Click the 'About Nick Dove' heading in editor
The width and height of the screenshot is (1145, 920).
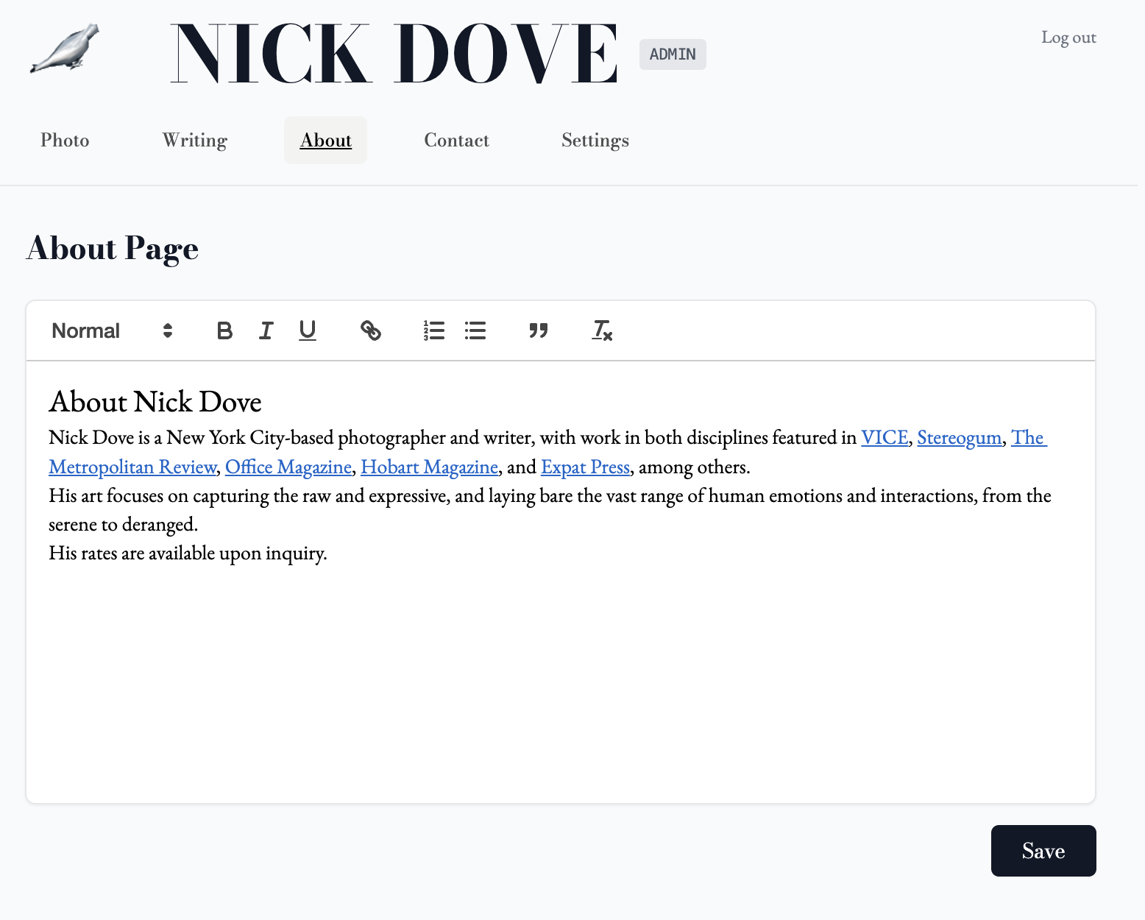pyautogui.click(x=155, y=402)
